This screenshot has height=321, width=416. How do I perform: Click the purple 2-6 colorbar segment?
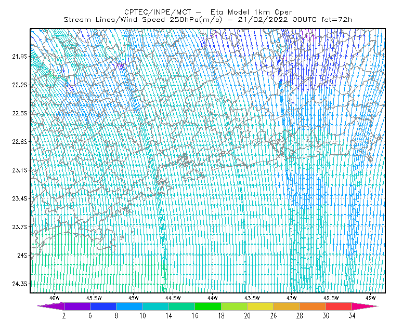pos(77,306)
